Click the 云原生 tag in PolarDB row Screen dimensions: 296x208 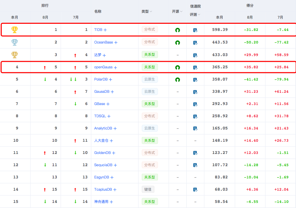coord(150,80)
